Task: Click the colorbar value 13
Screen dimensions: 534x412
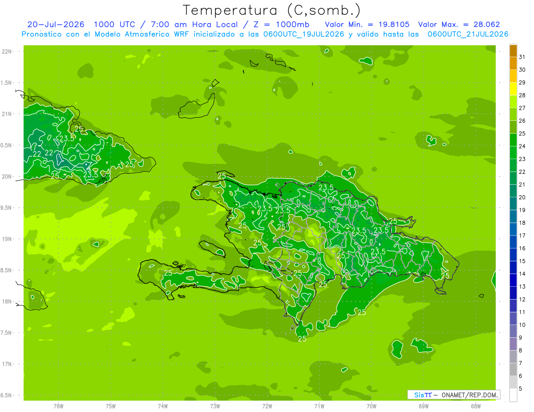Action: tap(522, 287)
